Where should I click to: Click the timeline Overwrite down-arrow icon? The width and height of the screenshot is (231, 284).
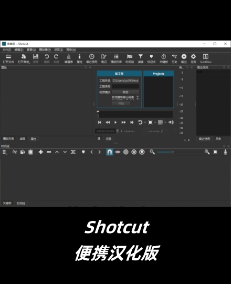point(65,152)
